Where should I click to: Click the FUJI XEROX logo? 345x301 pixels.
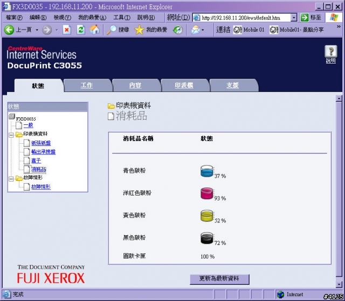pos(51,278)
